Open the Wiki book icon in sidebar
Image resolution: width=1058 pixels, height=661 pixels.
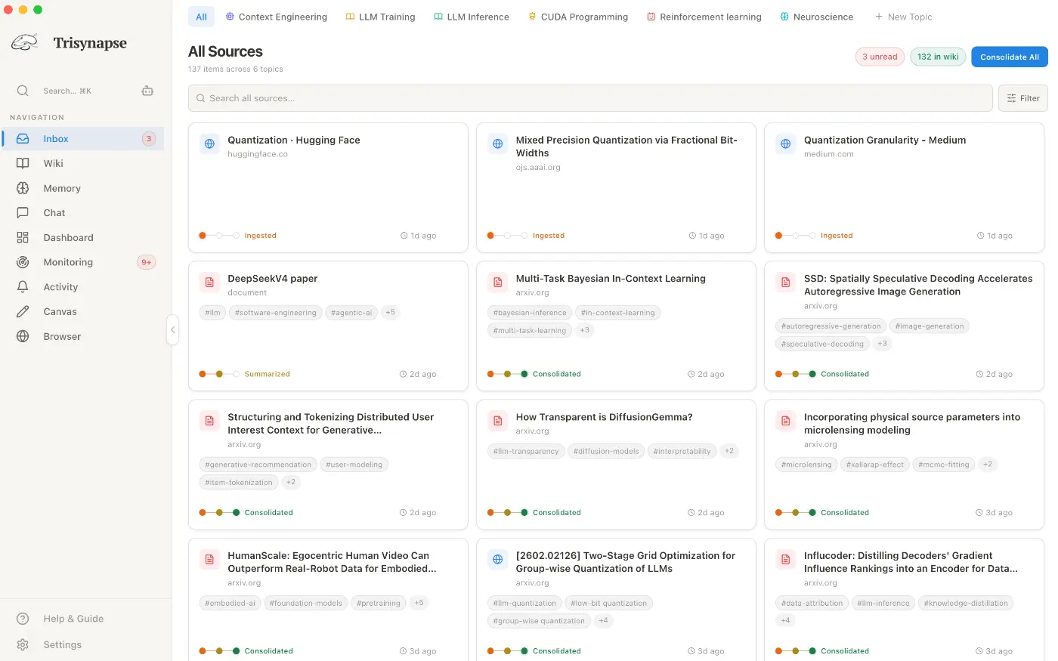(x=23, y=163)
